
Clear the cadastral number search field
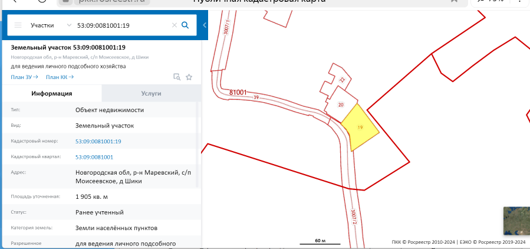pyautogui.click(x=174, y=25)
